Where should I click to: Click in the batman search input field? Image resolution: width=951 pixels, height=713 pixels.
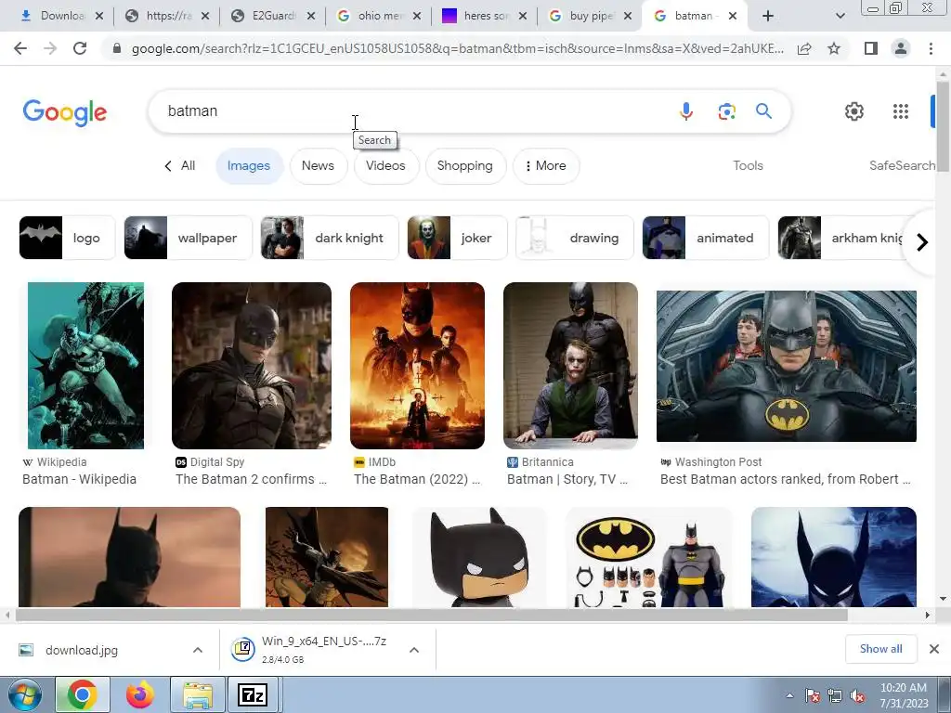point(412,111)
